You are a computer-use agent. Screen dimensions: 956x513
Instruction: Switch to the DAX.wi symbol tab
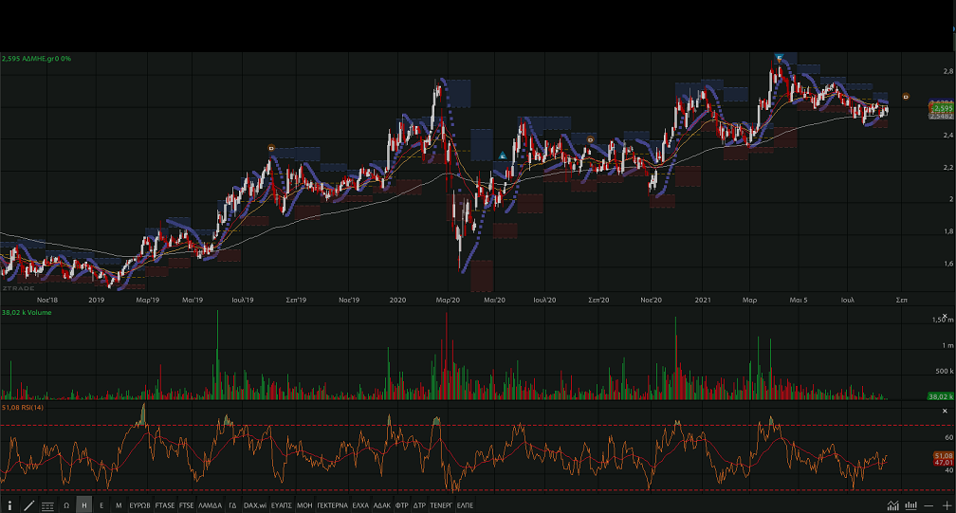(256, 505)
